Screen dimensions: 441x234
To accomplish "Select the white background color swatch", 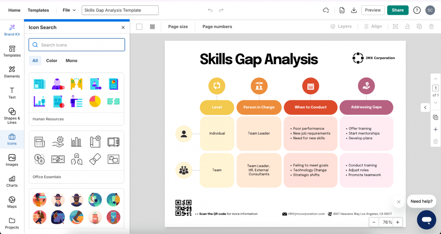I will 139,26.
